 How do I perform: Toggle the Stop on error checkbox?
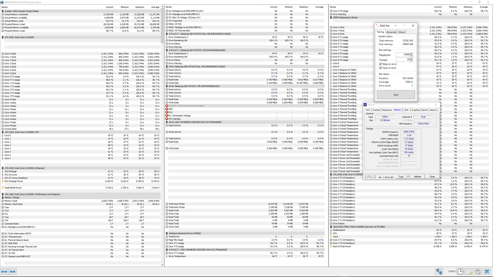coord(380,68)
